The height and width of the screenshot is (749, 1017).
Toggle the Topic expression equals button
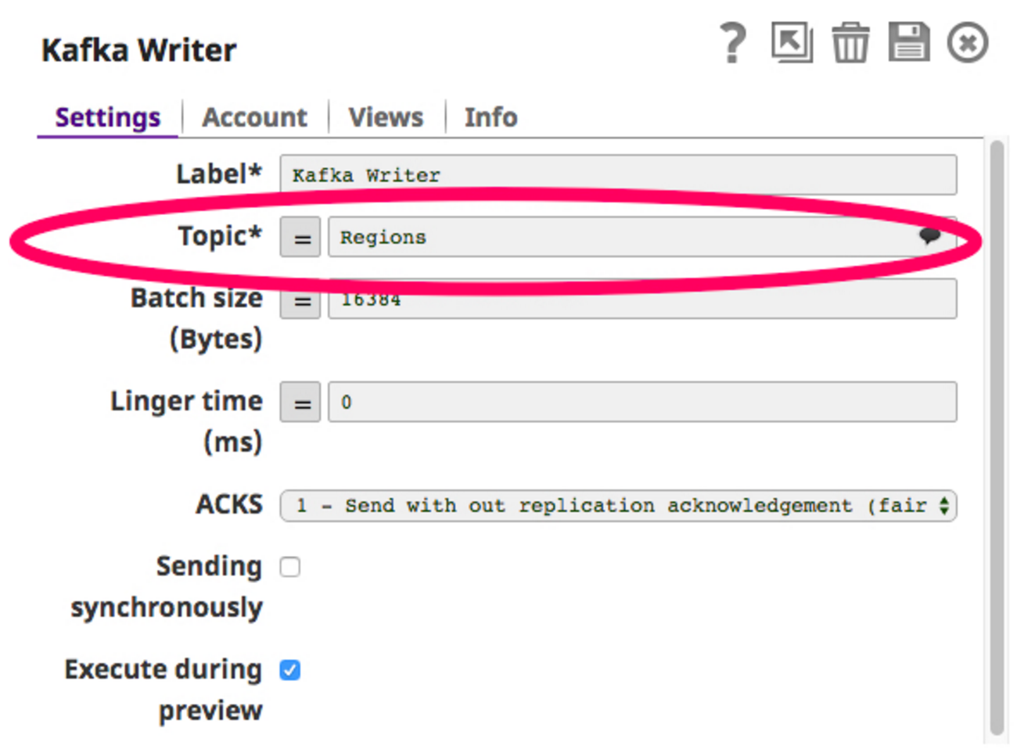click(300, 237)
